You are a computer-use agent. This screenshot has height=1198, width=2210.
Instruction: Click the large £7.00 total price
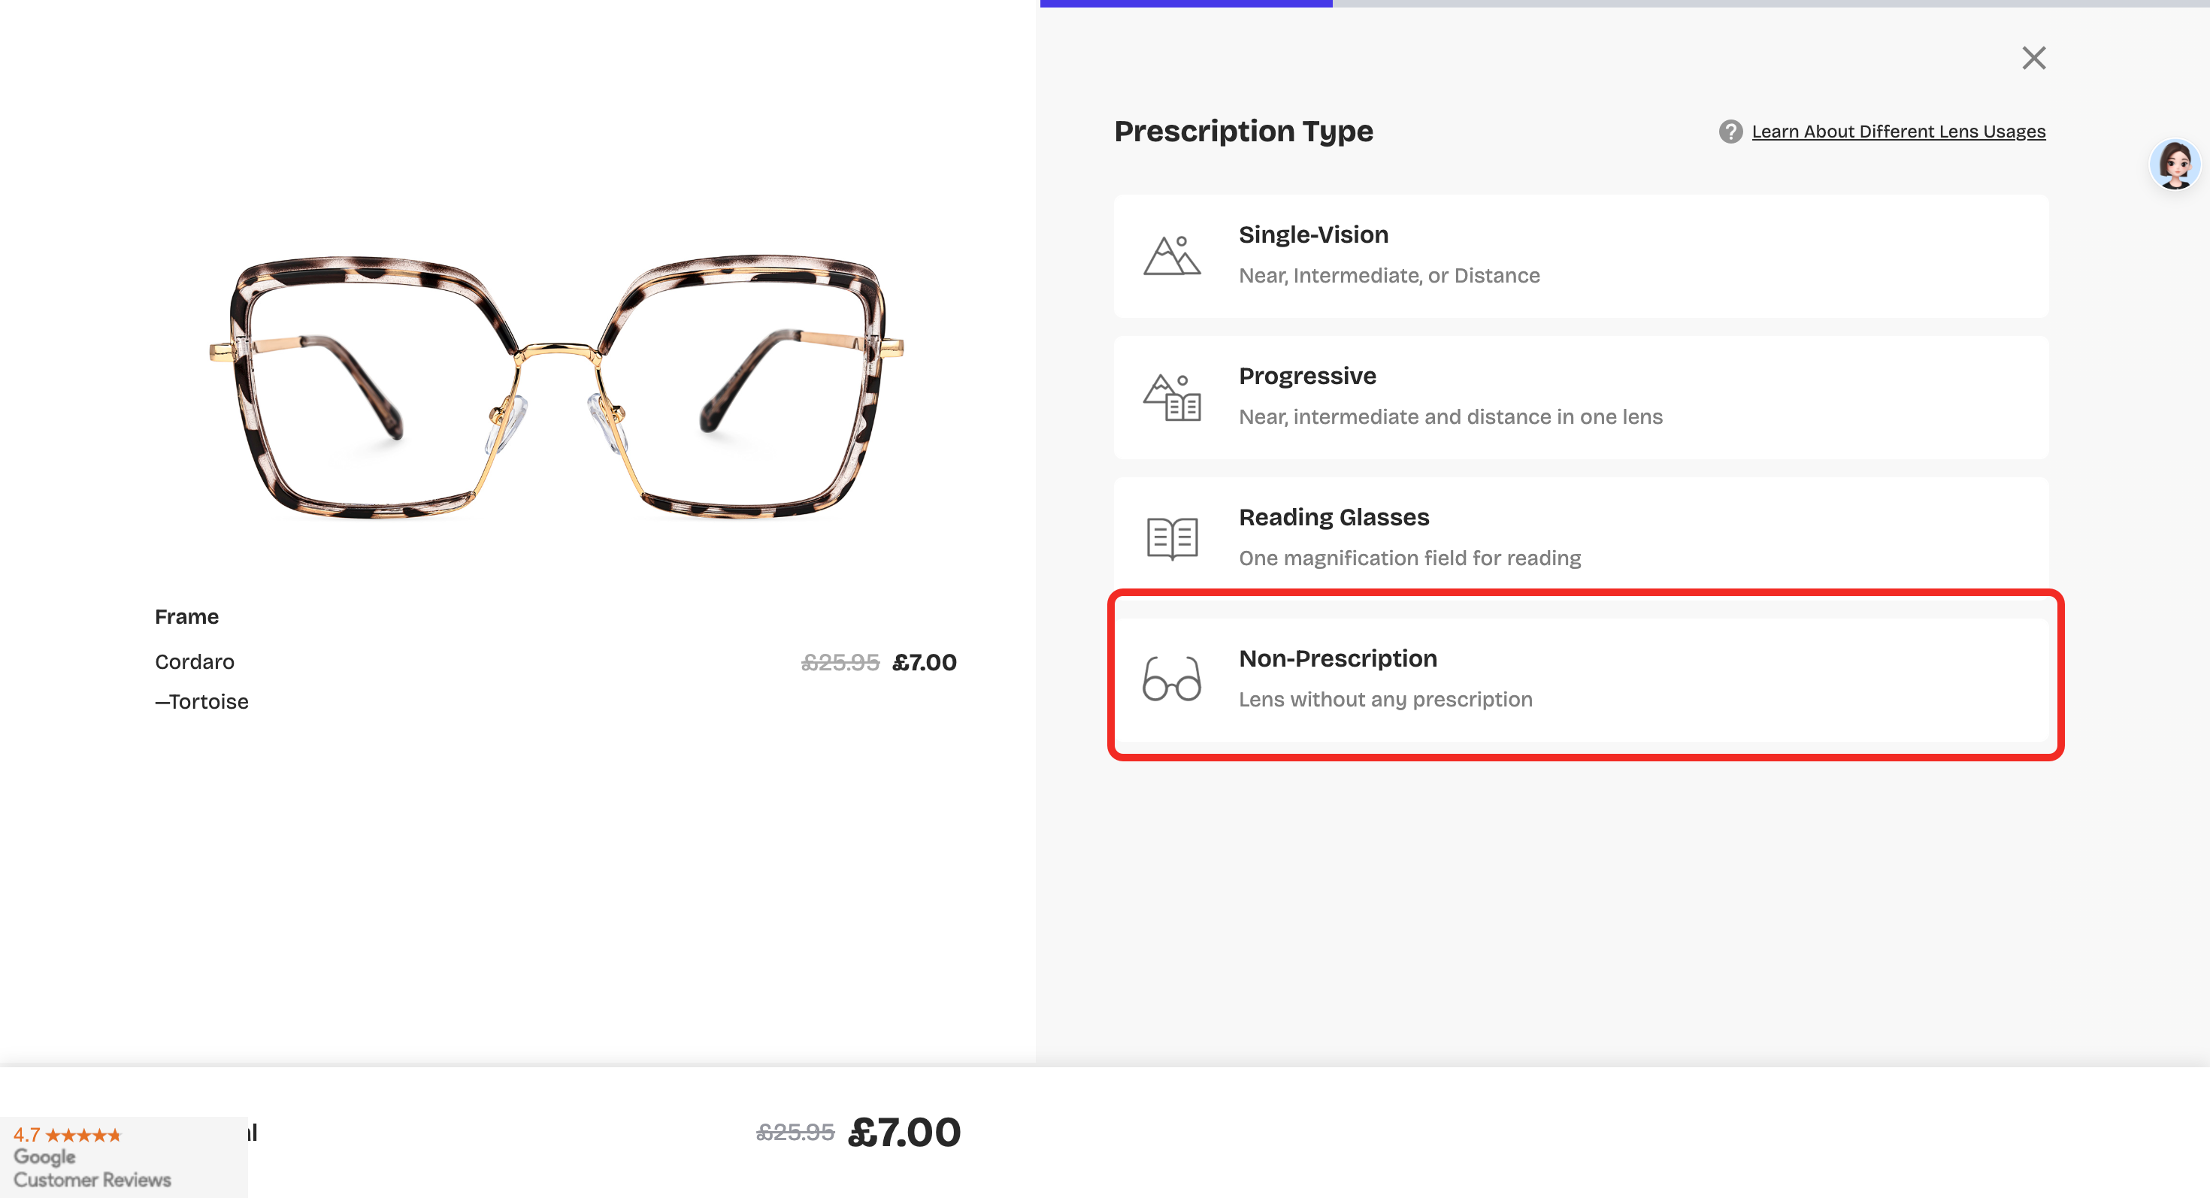tap(904, 1132)
